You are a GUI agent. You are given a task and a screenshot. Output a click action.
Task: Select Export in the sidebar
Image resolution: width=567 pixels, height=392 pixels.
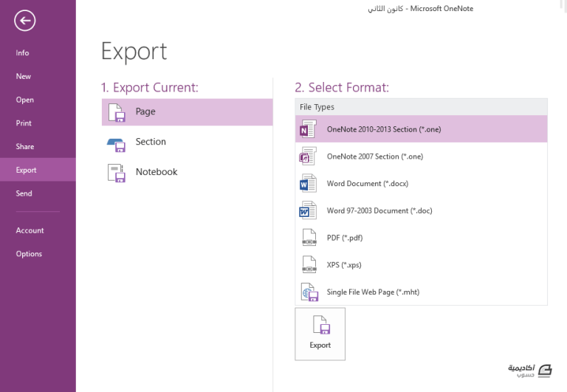pos(38,170)
